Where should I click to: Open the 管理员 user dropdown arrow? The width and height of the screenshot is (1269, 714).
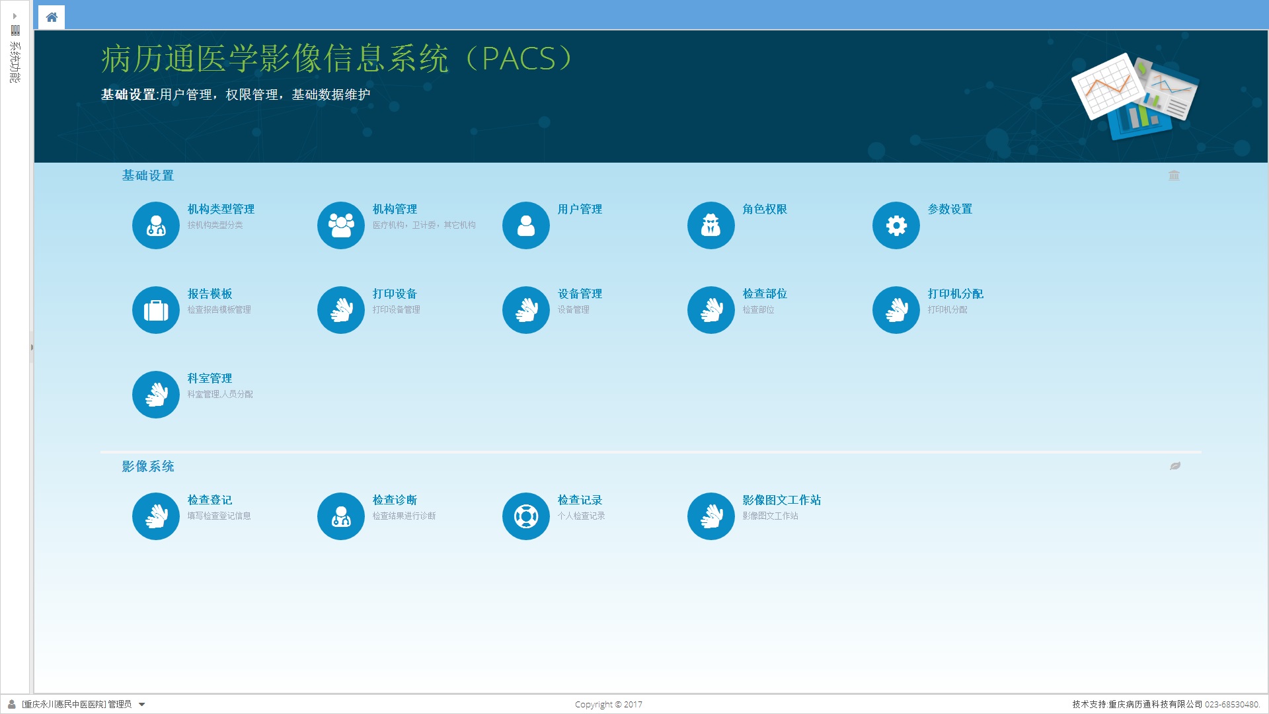click(x=141, y=705)
